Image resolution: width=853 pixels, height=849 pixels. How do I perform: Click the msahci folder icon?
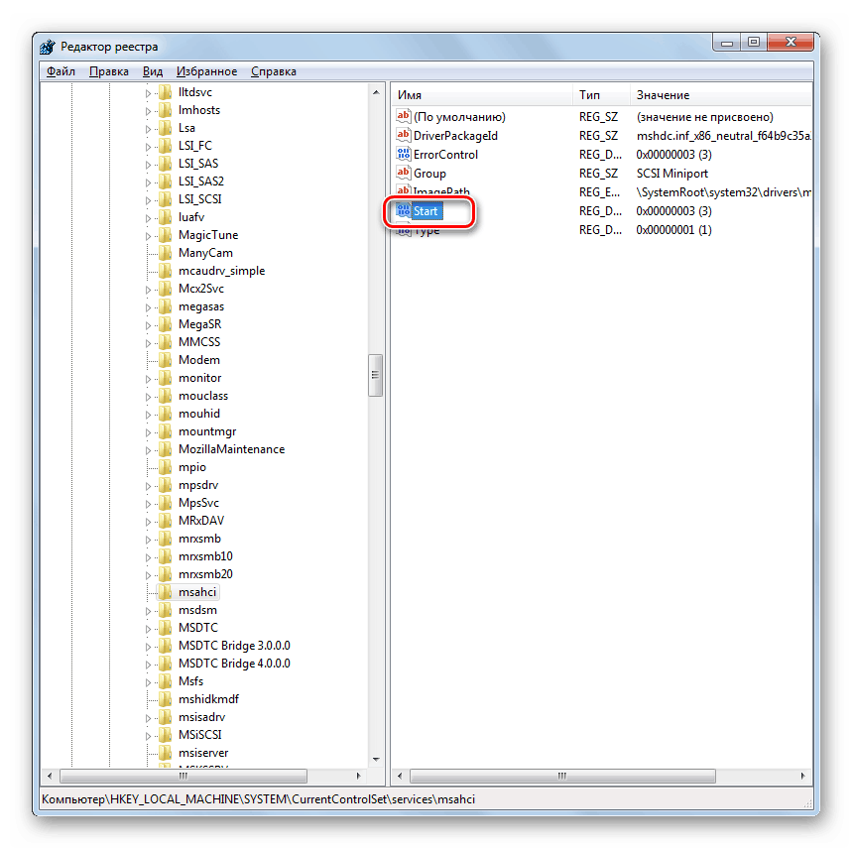coord(165,591)
